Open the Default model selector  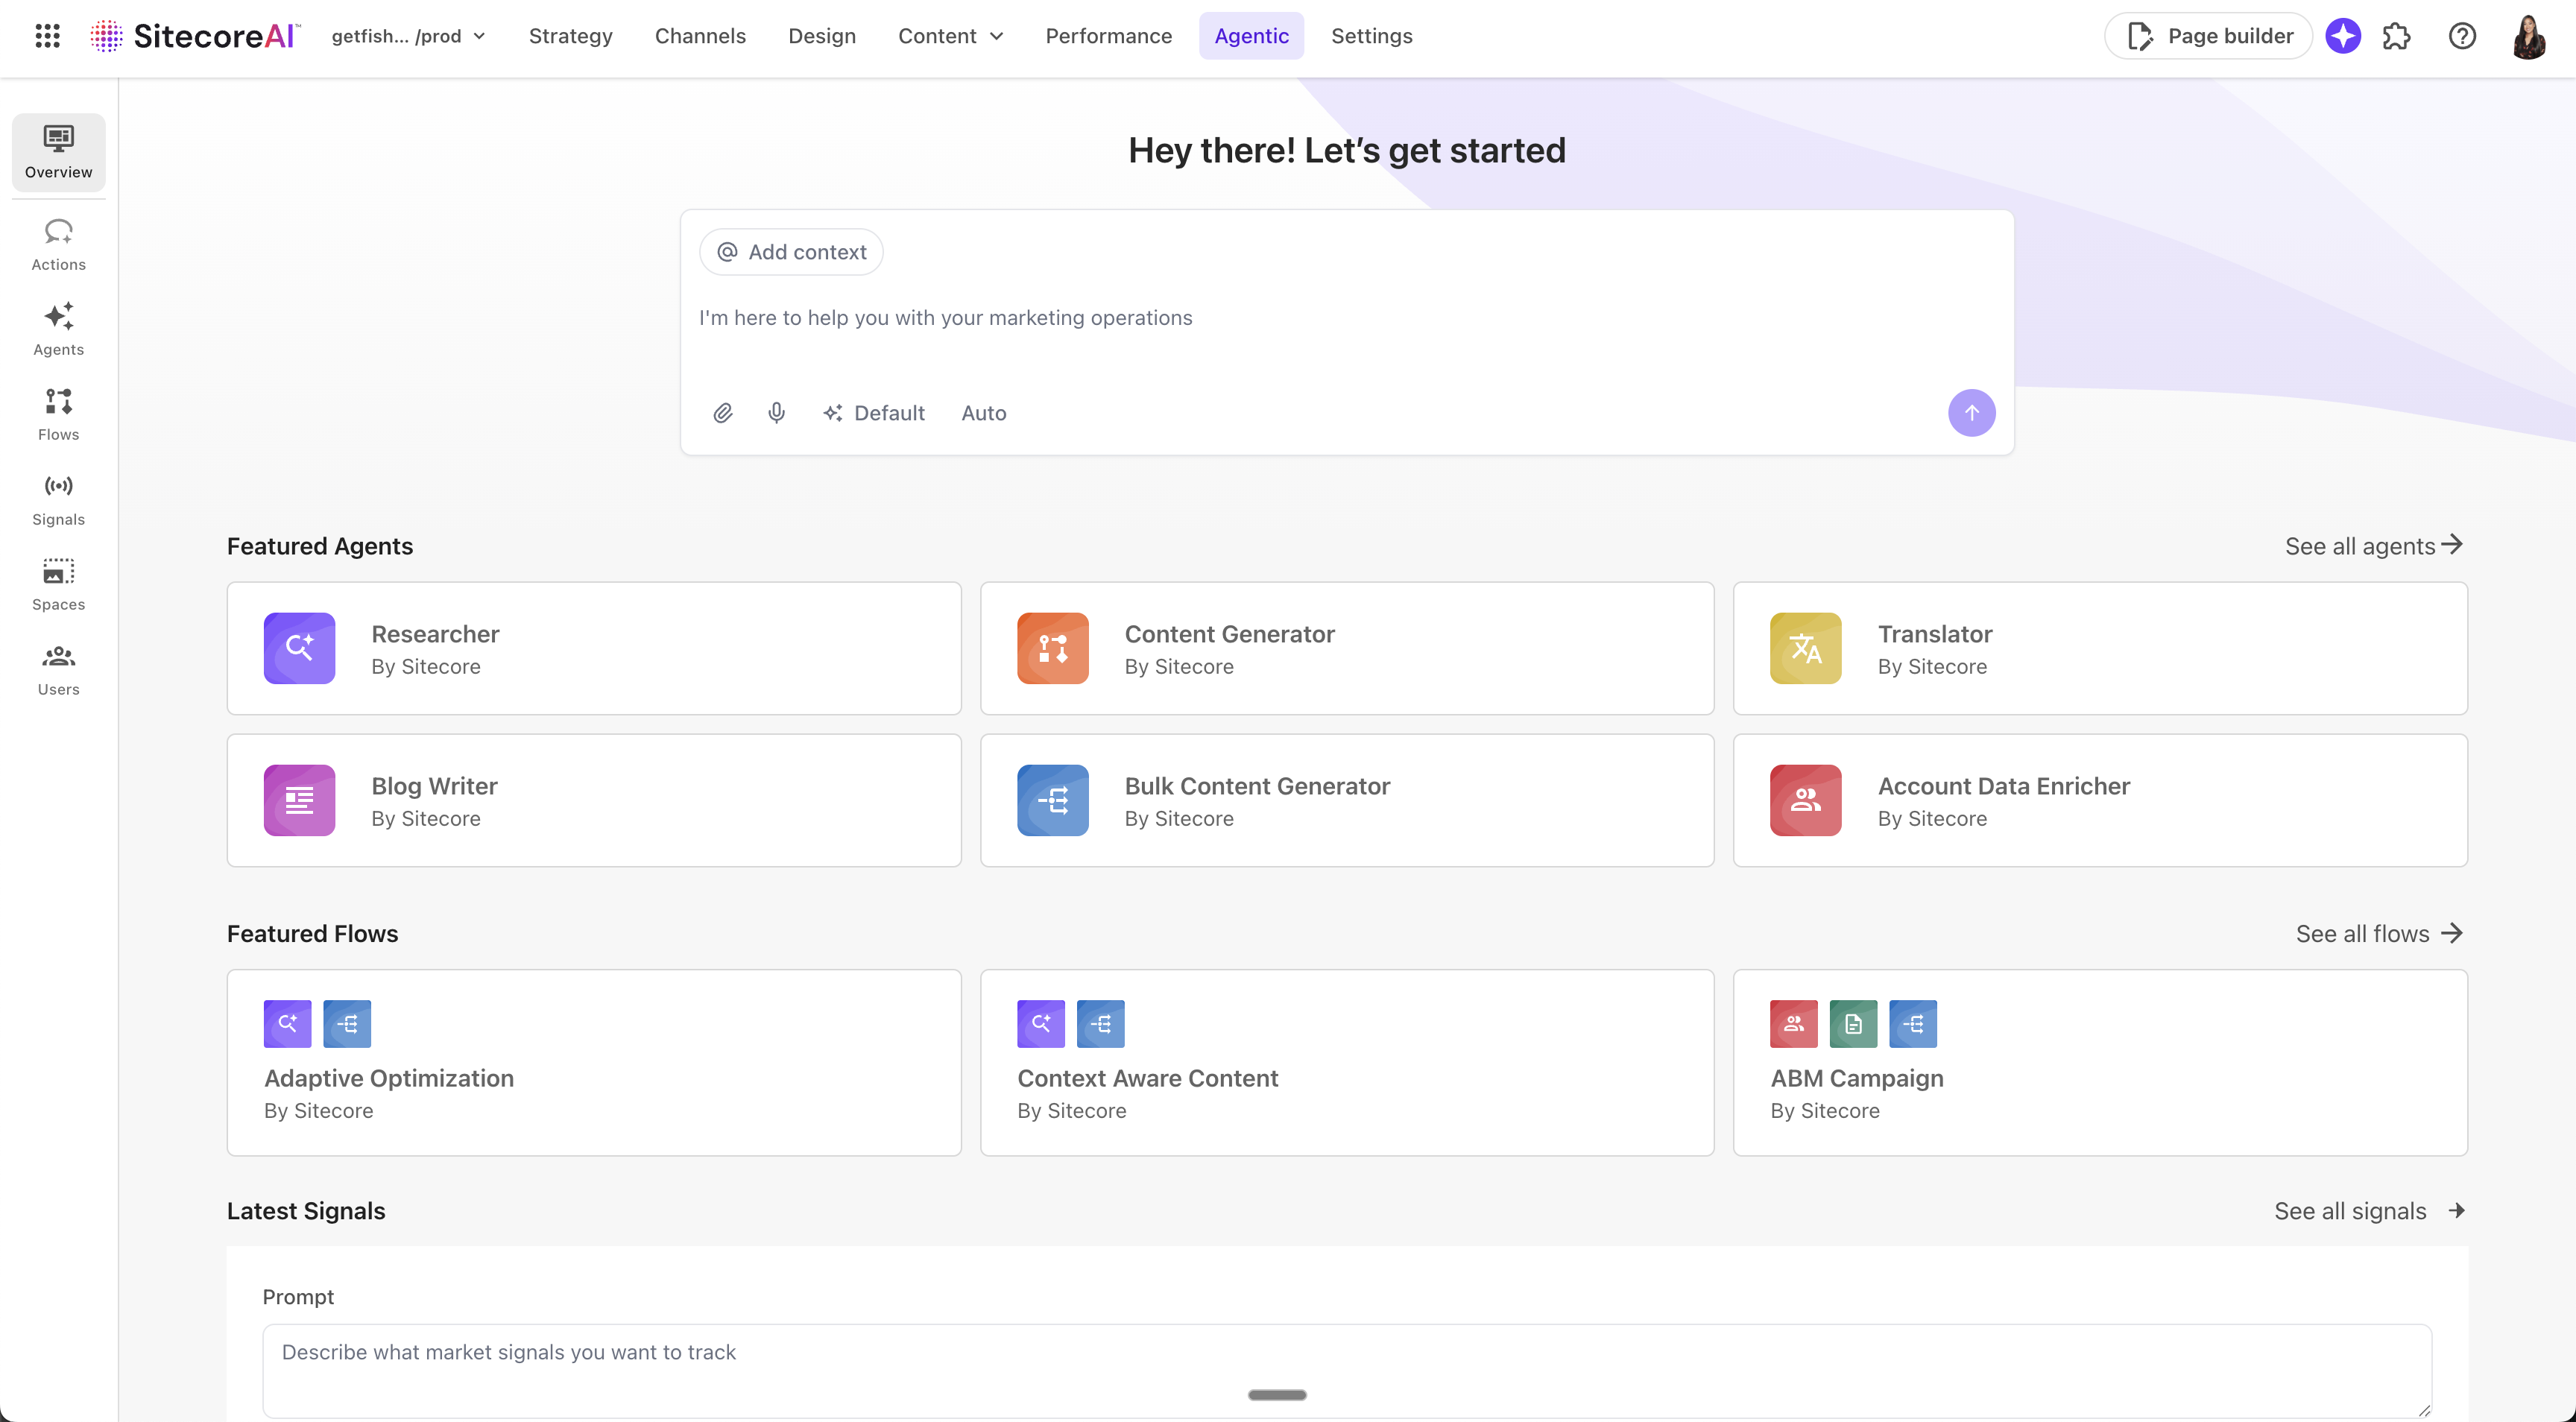[x=874, y=412]
